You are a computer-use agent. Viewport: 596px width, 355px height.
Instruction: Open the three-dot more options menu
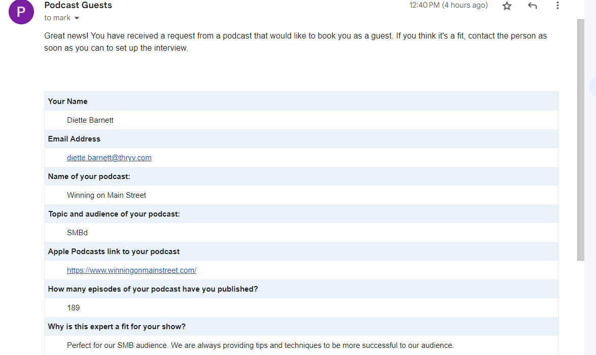(557, 6)
